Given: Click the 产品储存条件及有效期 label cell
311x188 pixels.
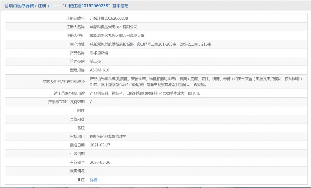Looking at the screenshot, I should (46, 102).
